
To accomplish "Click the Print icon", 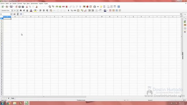I will (x=20, y=7).
